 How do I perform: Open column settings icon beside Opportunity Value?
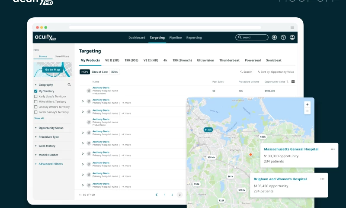pos(293,81)
